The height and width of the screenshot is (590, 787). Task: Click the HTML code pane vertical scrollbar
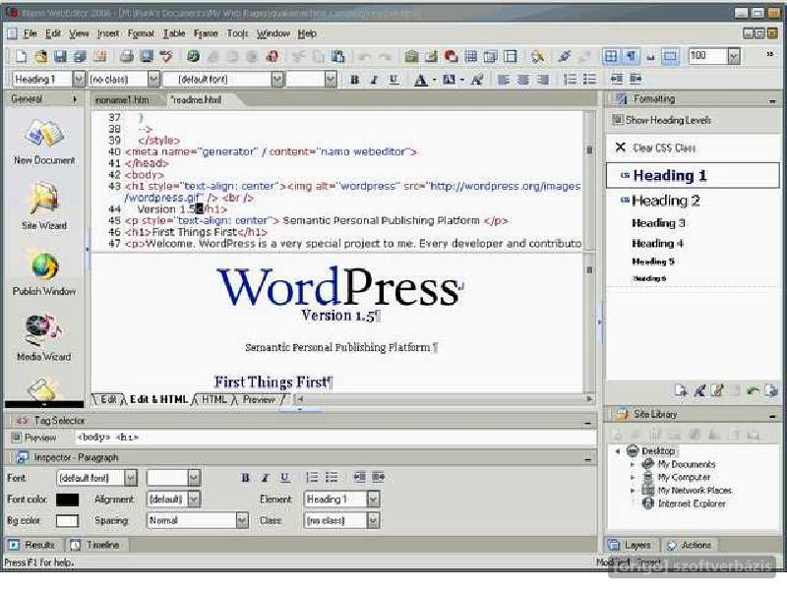589,181
